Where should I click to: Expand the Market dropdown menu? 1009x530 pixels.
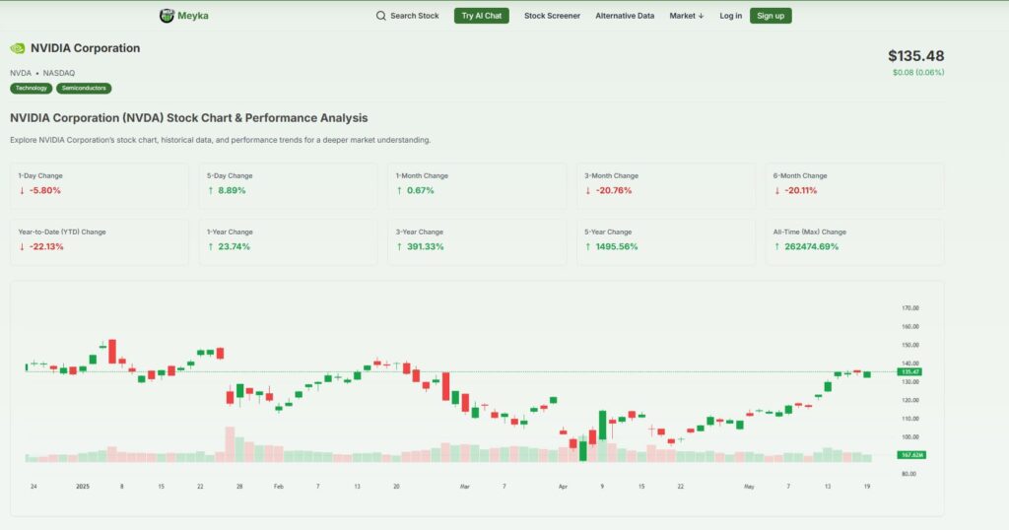coord(687,16)
